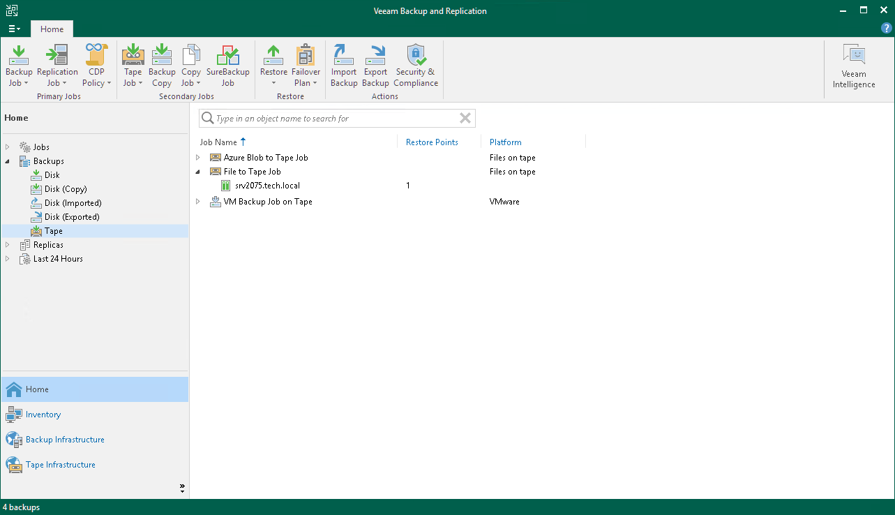Select the Disk backups node
Viewport: 895px width, 515px height.
coord(52,175)
